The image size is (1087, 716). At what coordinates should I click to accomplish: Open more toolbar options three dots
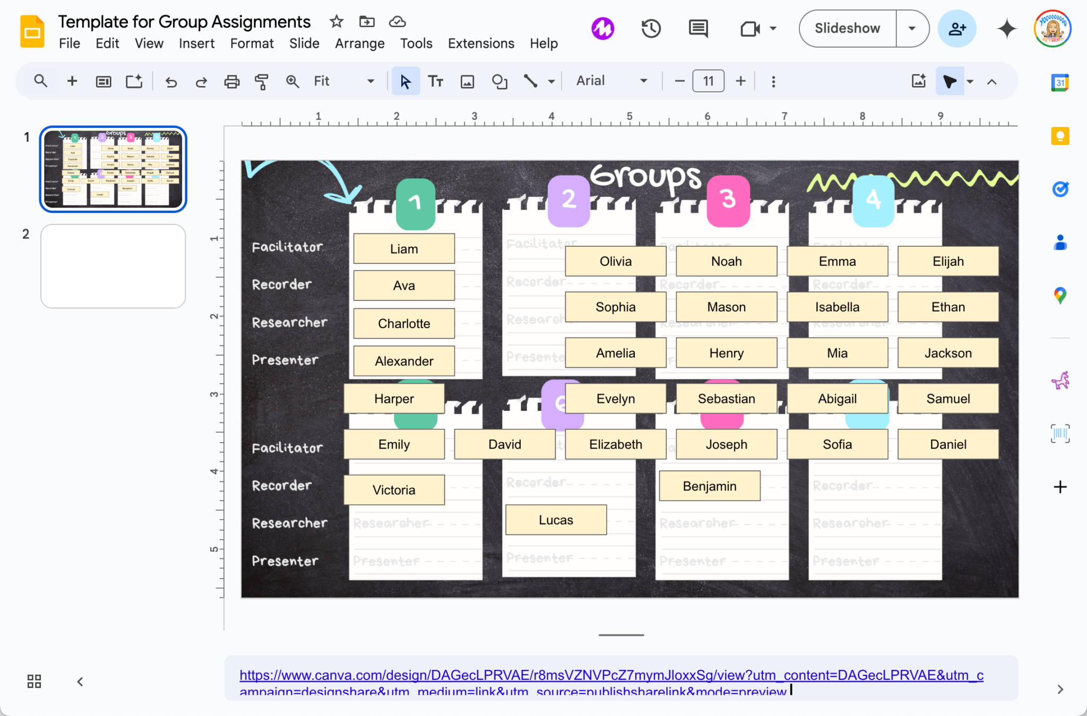tap(773, 82)
